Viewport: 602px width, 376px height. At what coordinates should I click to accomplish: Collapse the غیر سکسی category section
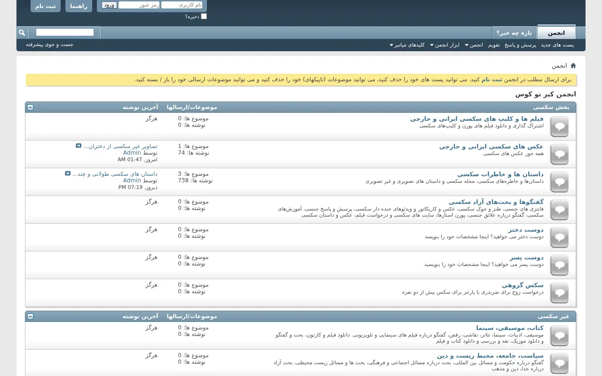click(30, 316)
